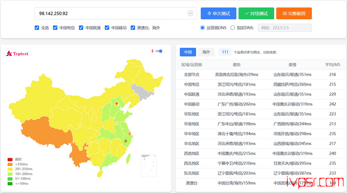The width and height of the screenshot is (347, 193).
Task: Click the 持续测试 button
Action: (x=256, y=13)
